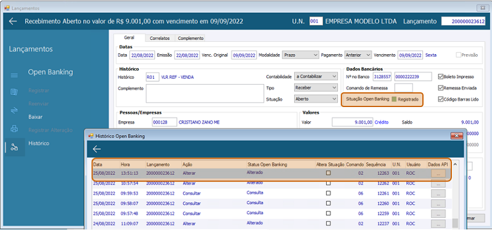Click the Comando de Remessa field
This screenshot has height=230, width=492.
[403, 88]
